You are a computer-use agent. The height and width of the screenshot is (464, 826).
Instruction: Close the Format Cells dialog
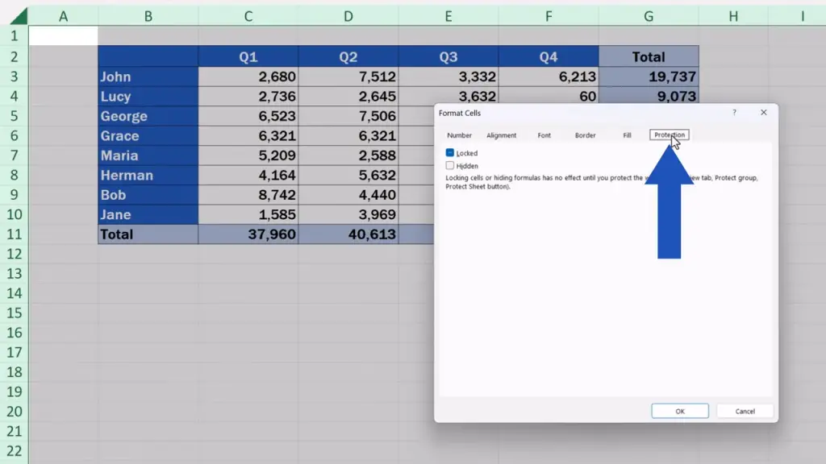[763, 113]
